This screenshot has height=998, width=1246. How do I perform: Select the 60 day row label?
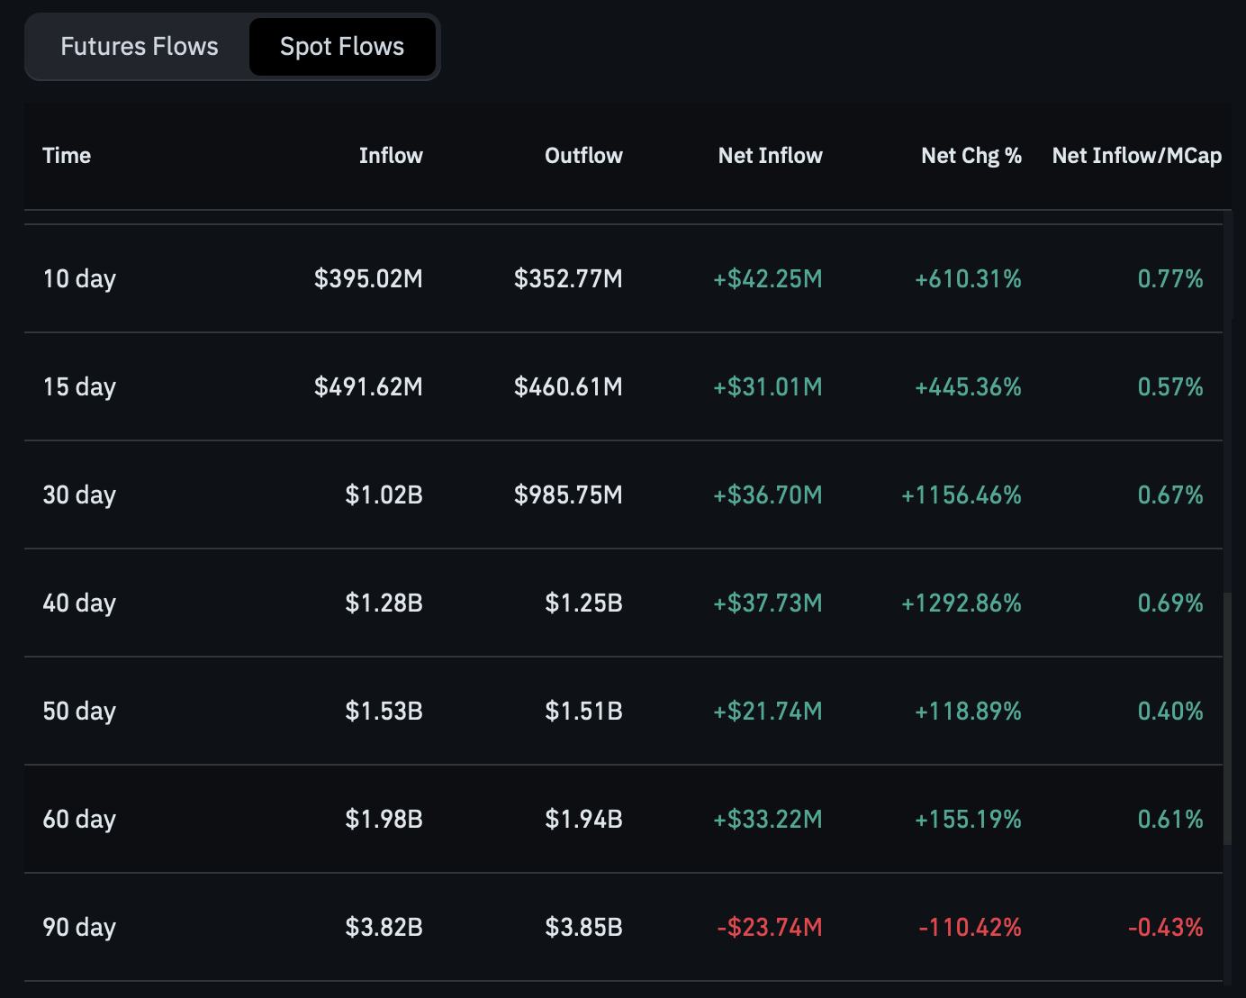coord(79,820)
